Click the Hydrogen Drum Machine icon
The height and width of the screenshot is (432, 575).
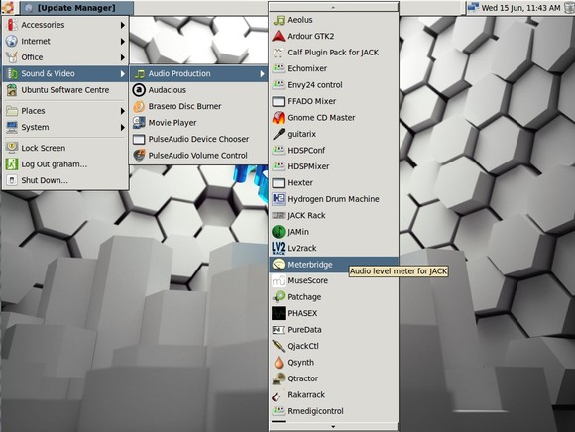279,199
